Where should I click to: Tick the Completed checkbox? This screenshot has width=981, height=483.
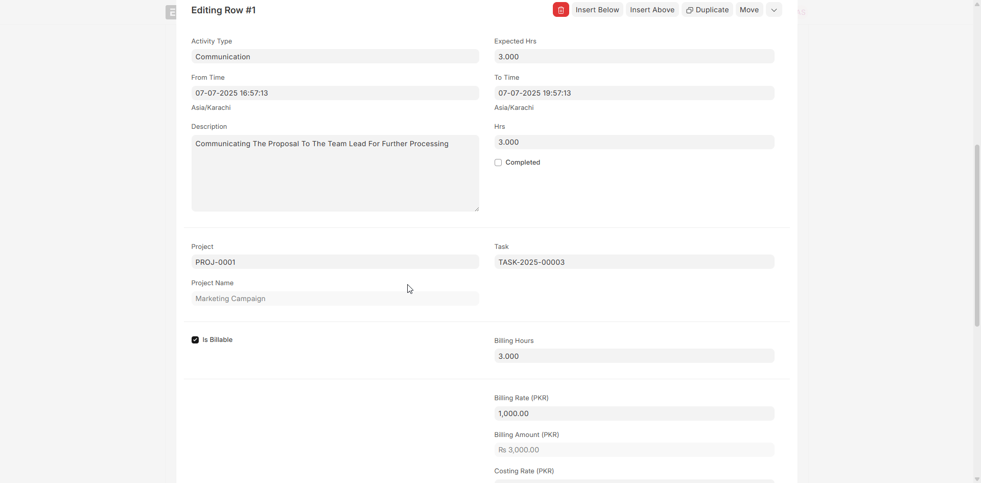(x=498, y=163)
